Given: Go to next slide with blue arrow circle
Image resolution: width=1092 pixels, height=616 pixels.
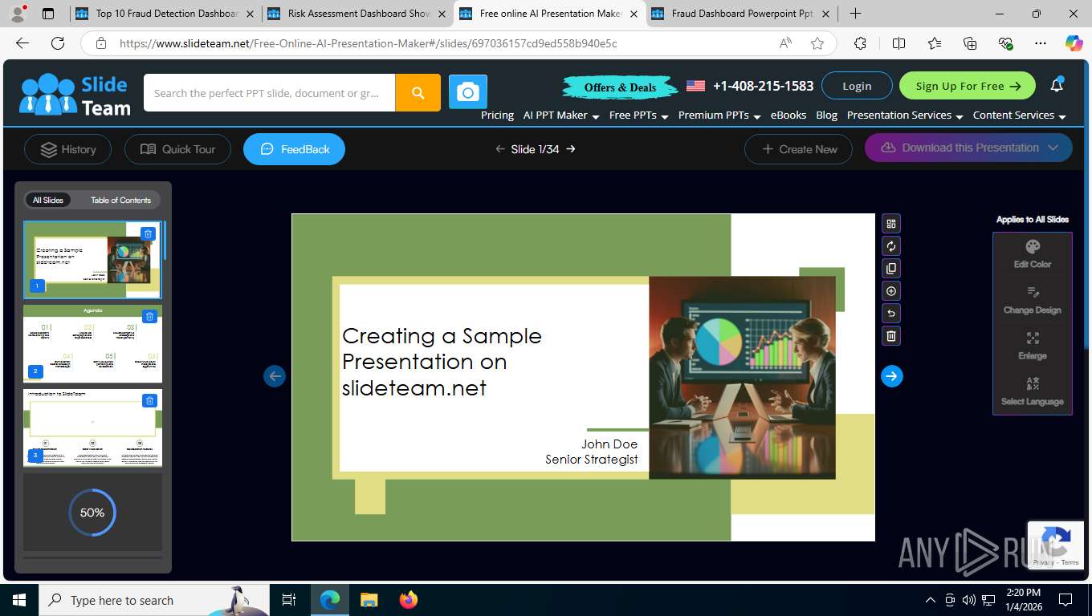Looking at the screenshot, I should (x=891, y=376).
